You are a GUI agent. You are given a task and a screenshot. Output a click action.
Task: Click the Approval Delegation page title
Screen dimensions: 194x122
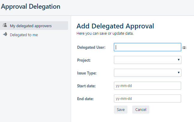pos(31,6)
